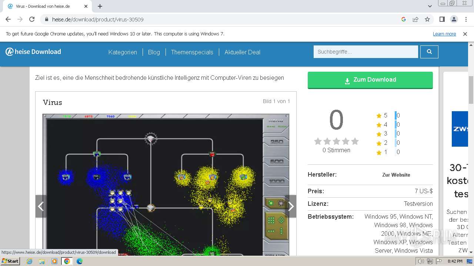
Task: Switch to the Chrome taskbar button
Action: (x=67, y=261)
